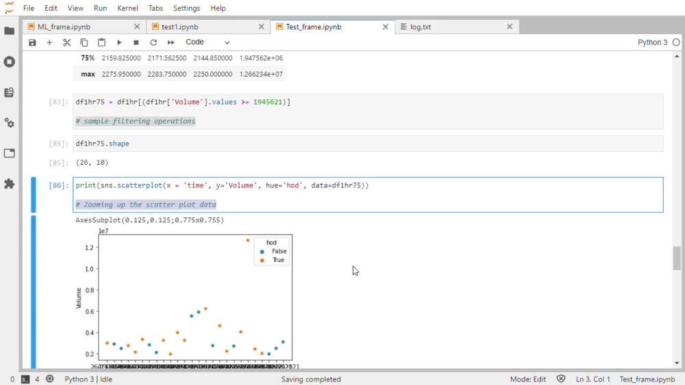
Task: Click the scrollbar up arrow
Action: [677, 56]
